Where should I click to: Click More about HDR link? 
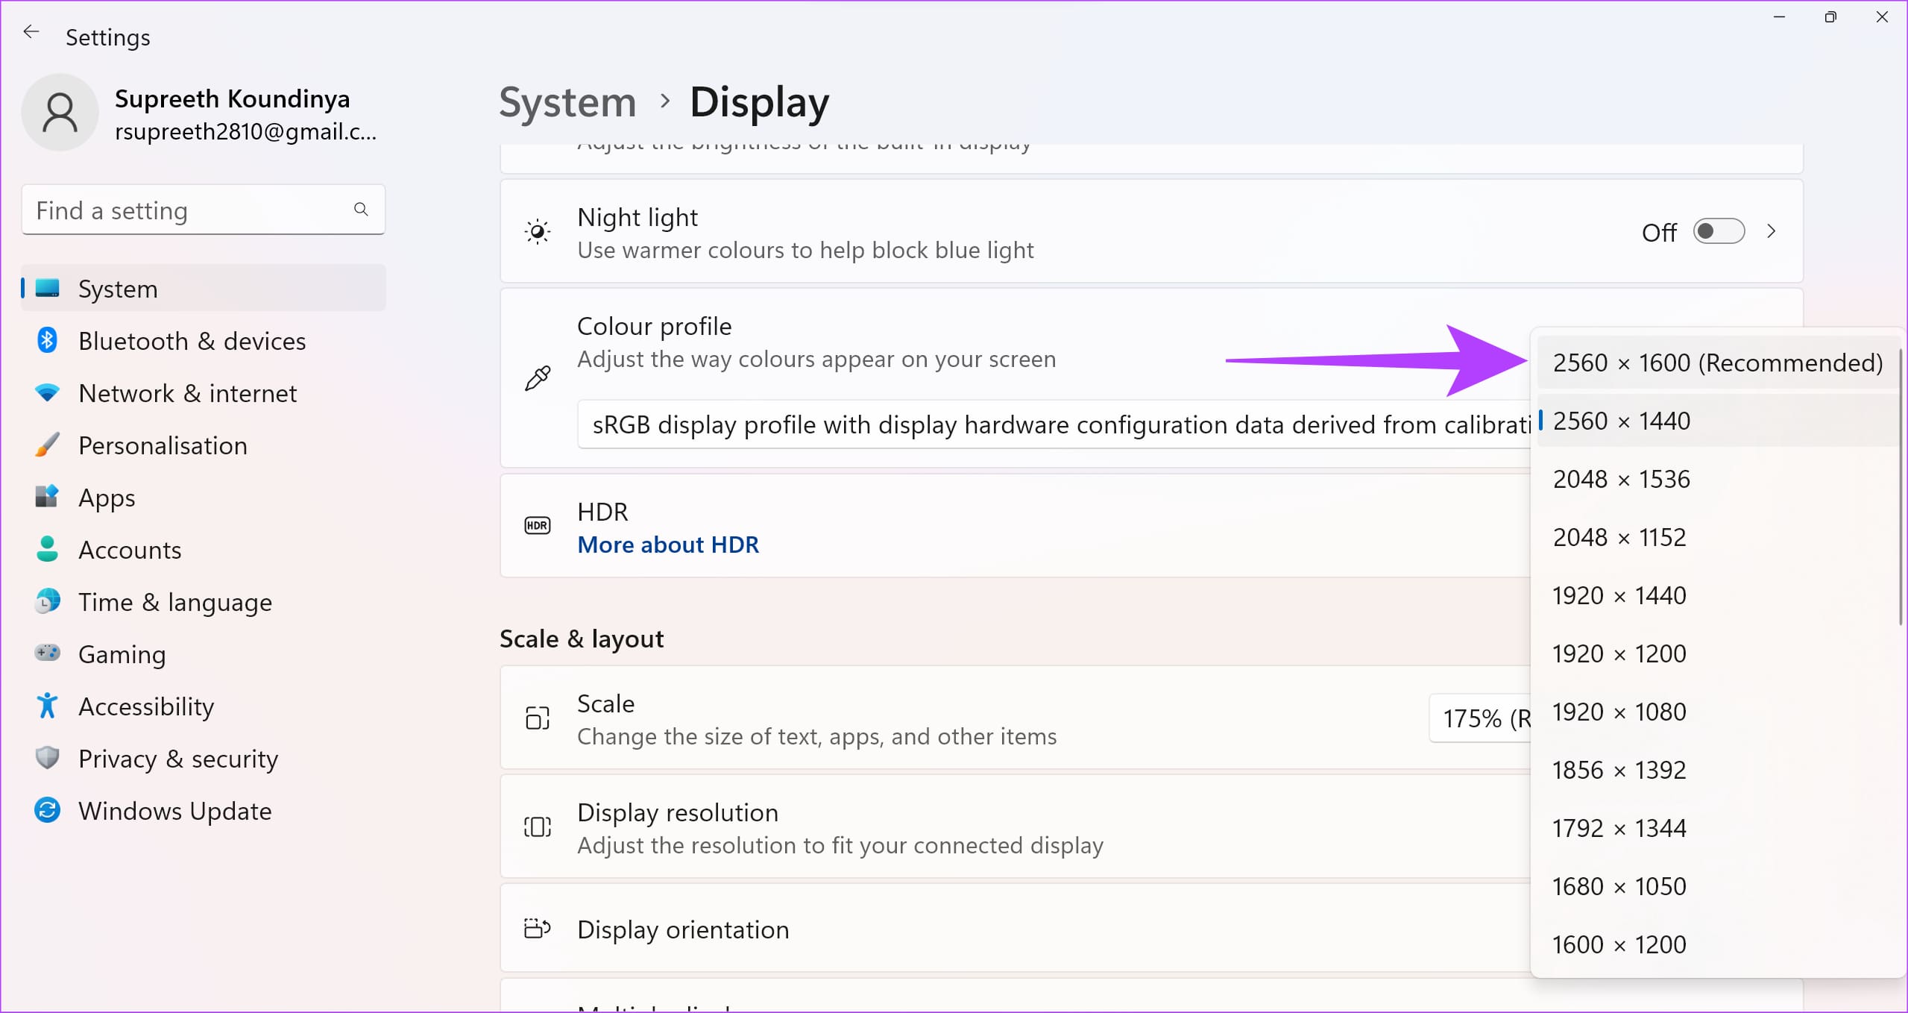(667, 543)
